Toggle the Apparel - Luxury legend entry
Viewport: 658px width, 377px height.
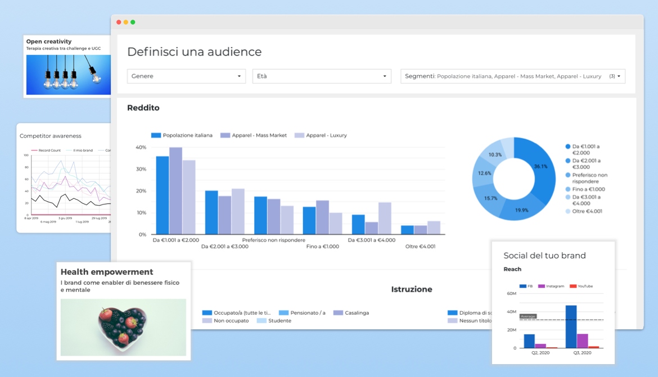pyautogui.click(x=299, y=135)
